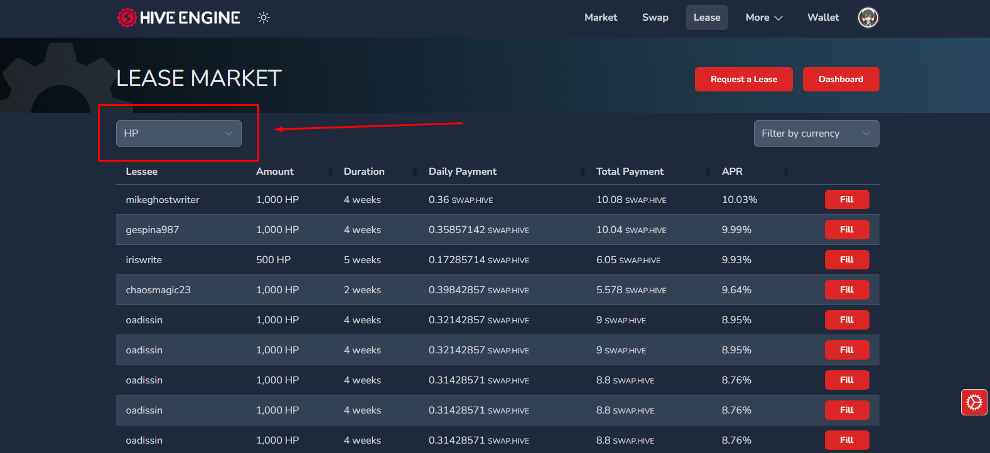Click the Request a Lease button
Viewport: 990px width, 453px height.
744,79
